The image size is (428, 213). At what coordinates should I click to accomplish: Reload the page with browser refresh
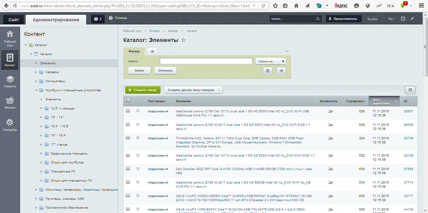[264, 6]
